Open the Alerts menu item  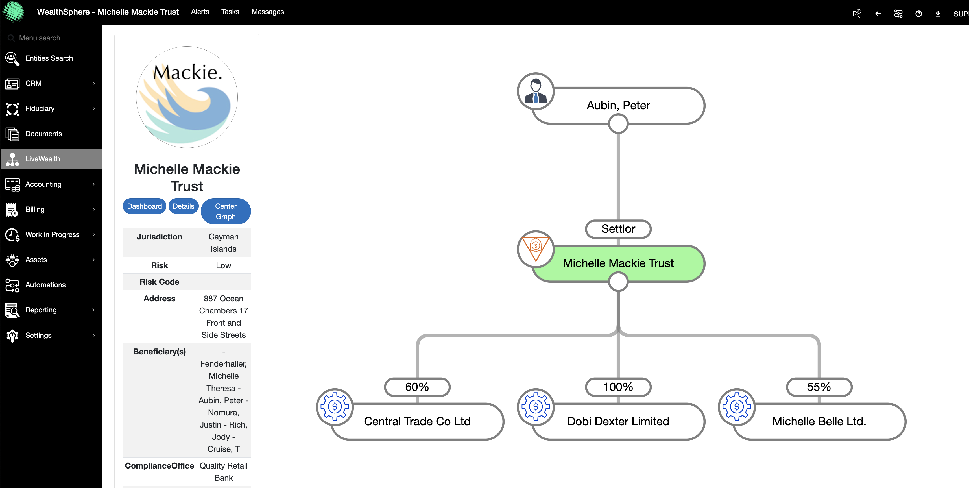[200, 12]
